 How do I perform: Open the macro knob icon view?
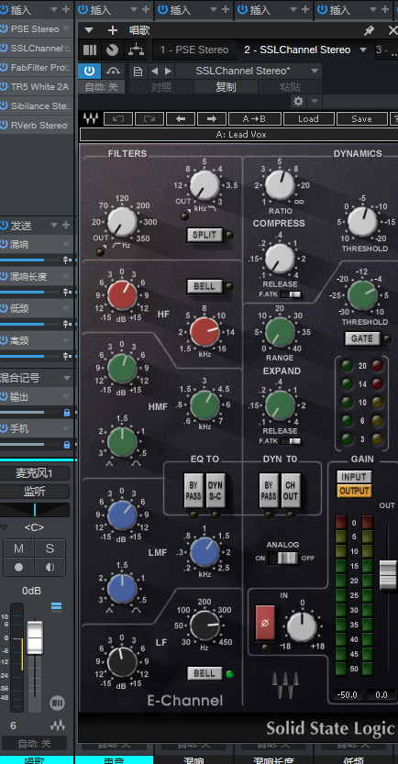pos(112,50)
